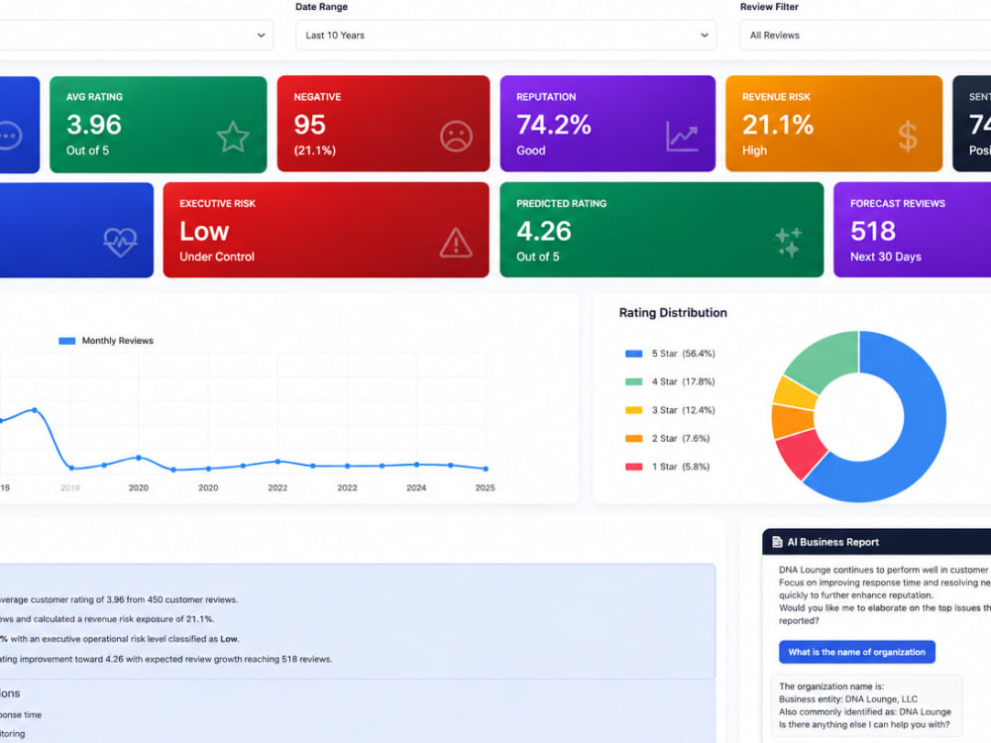
Task: Click the What is the name of organization button
Action: (x=856, y=652)
